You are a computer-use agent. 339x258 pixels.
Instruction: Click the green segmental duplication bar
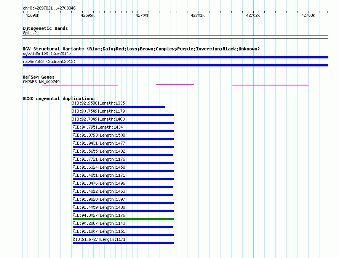click(x=123, y=219)
